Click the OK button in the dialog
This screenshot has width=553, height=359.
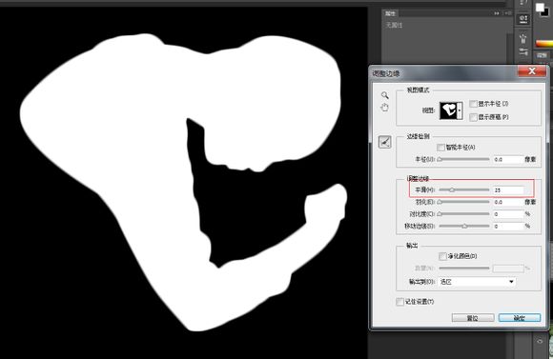click(x=519, y=318)
